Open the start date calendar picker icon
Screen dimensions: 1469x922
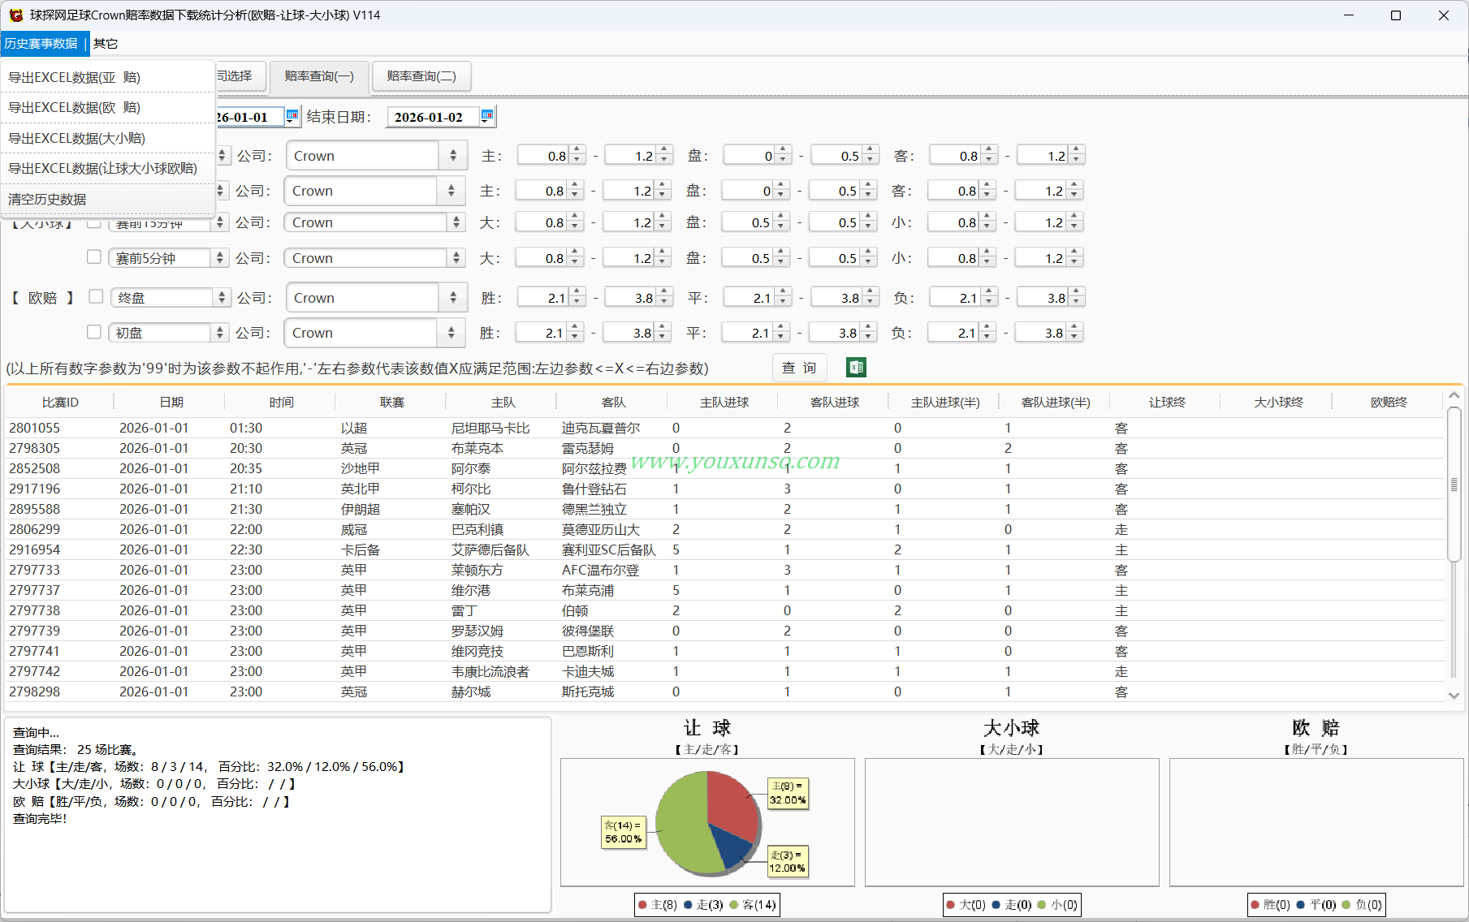coord(292,116)
